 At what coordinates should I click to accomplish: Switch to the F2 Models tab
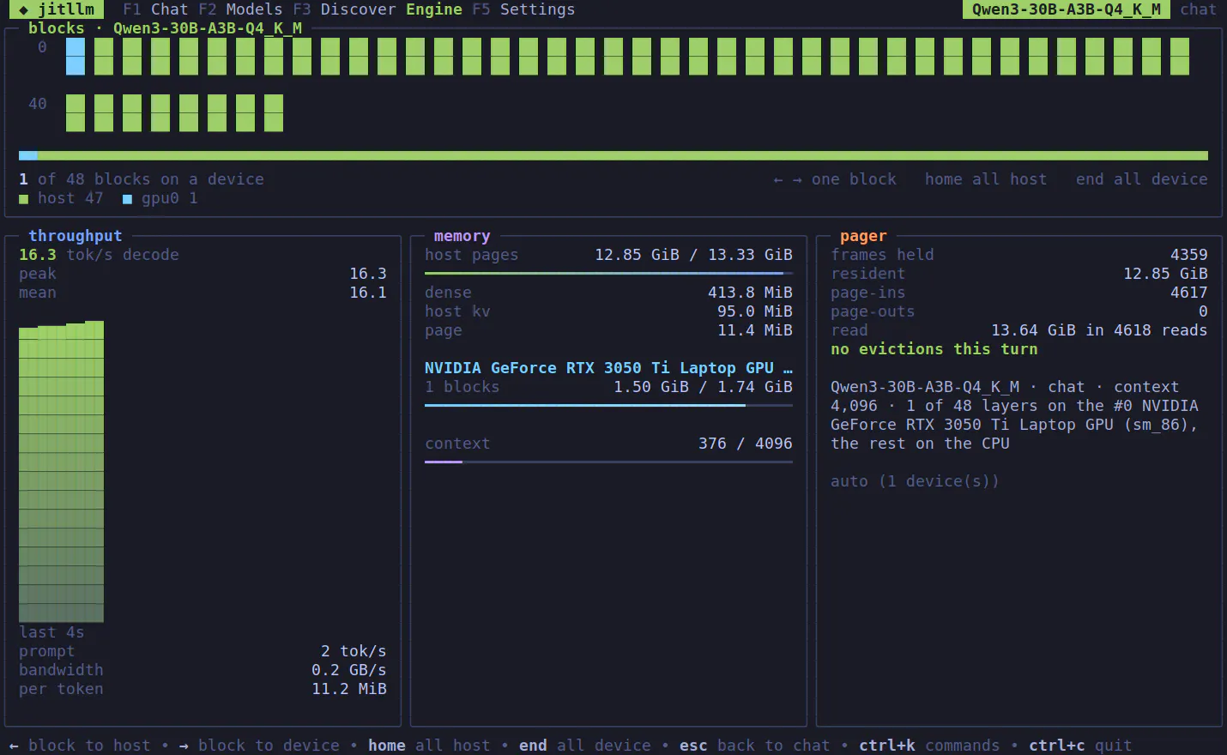tap(240, 9)
